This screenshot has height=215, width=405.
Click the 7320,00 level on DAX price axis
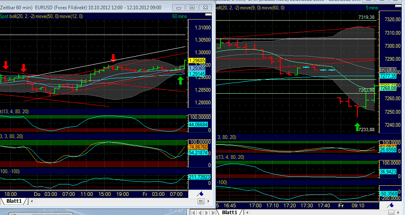pyautogui.click(x=392, y=20)
